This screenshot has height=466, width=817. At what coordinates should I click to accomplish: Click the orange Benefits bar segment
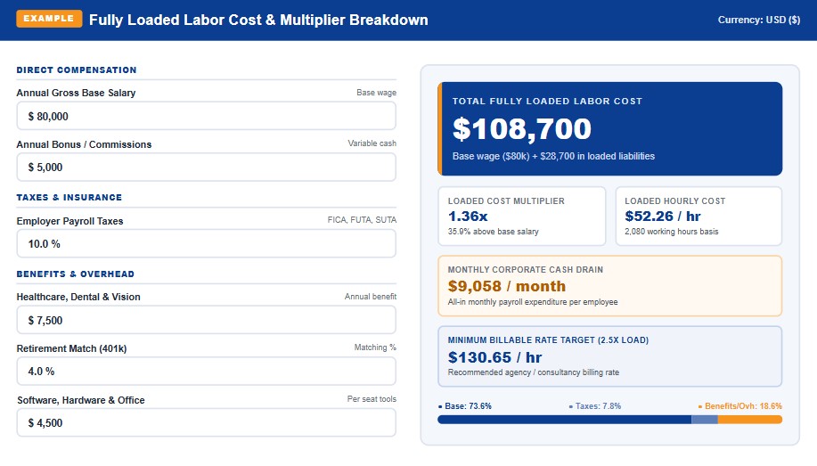point(750,420)
